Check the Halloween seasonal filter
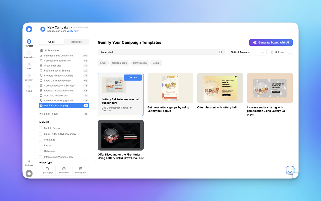The image size is (321, 201). click(40, 151)
